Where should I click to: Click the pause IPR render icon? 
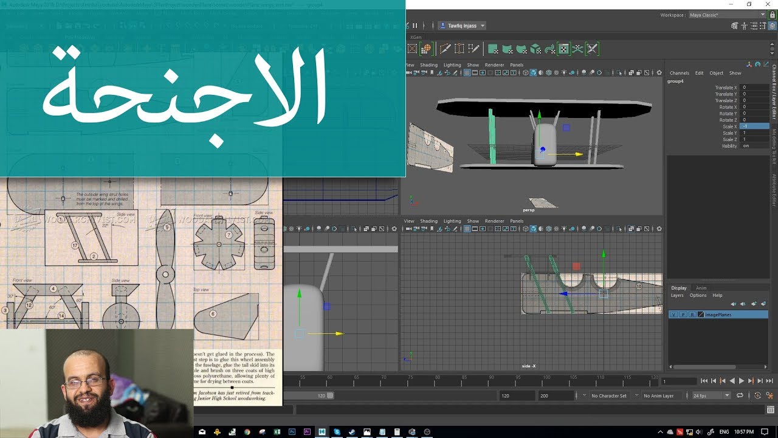[x=415, y=26]
